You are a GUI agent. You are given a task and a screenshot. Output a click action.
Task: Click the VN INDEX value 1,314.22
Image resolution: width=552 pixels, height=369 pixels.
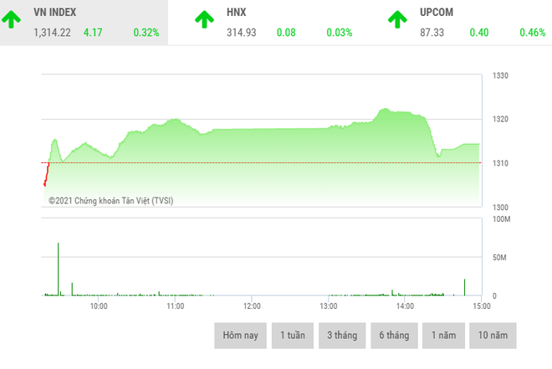click(x=52, y=33)
